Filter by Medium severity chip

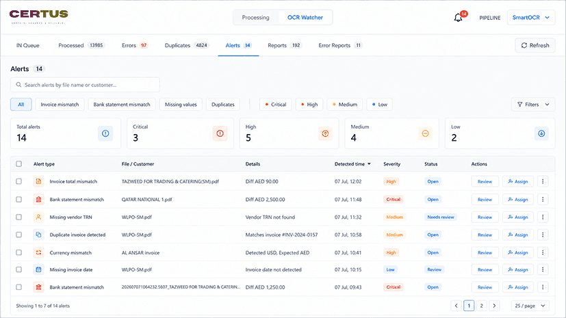click(x=345, y=105)
